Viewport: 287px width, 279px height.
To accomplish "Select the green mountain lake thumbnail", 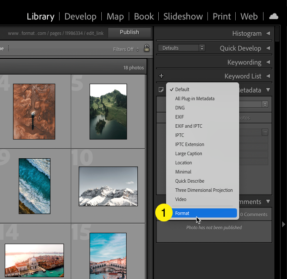I will [108, 112].
